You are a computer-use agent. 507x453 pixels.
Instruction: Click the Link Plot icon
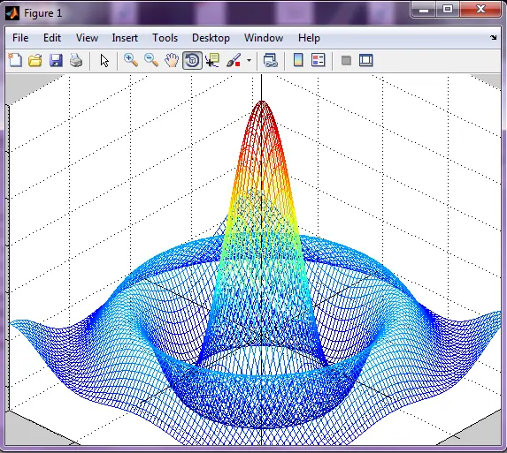(271, 60)
